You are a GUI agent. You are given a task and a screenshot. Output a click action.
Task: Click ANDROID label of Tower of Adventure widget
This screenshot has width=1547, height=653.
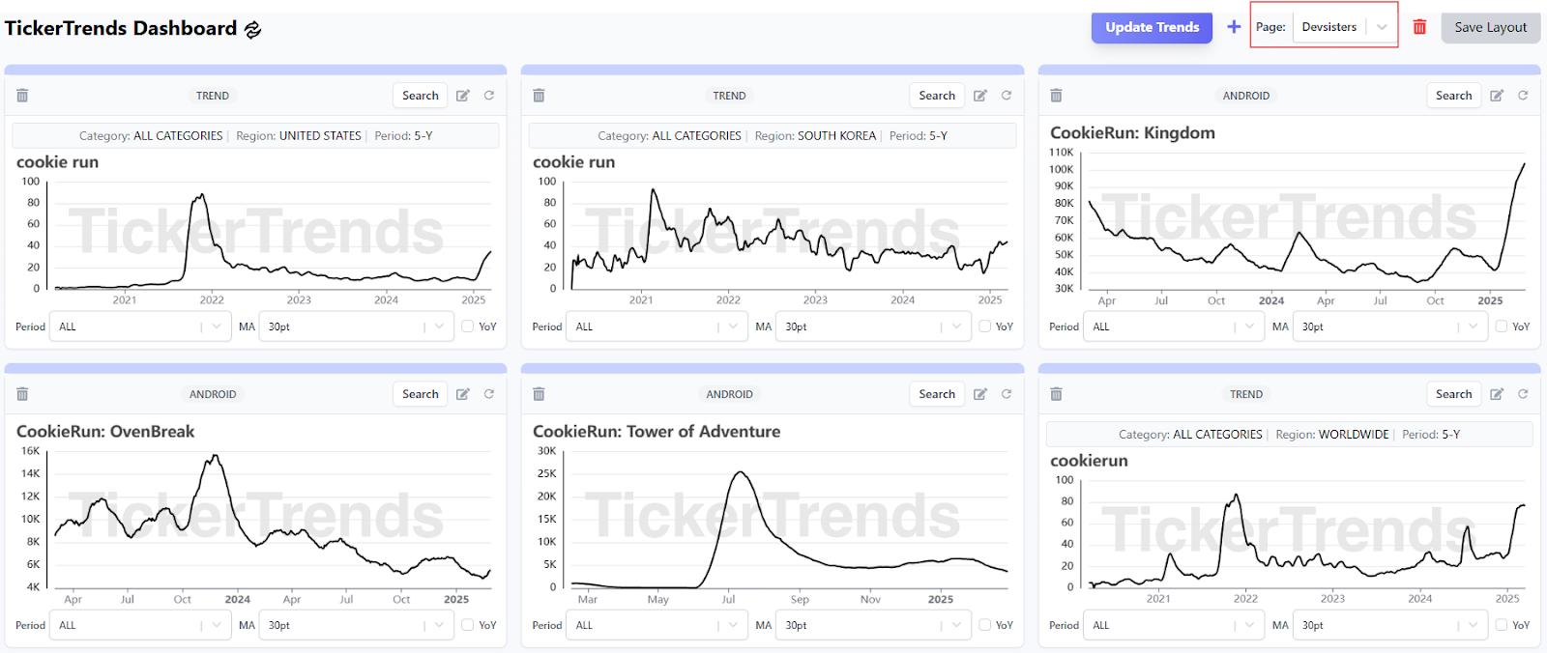tap(729, 394)
